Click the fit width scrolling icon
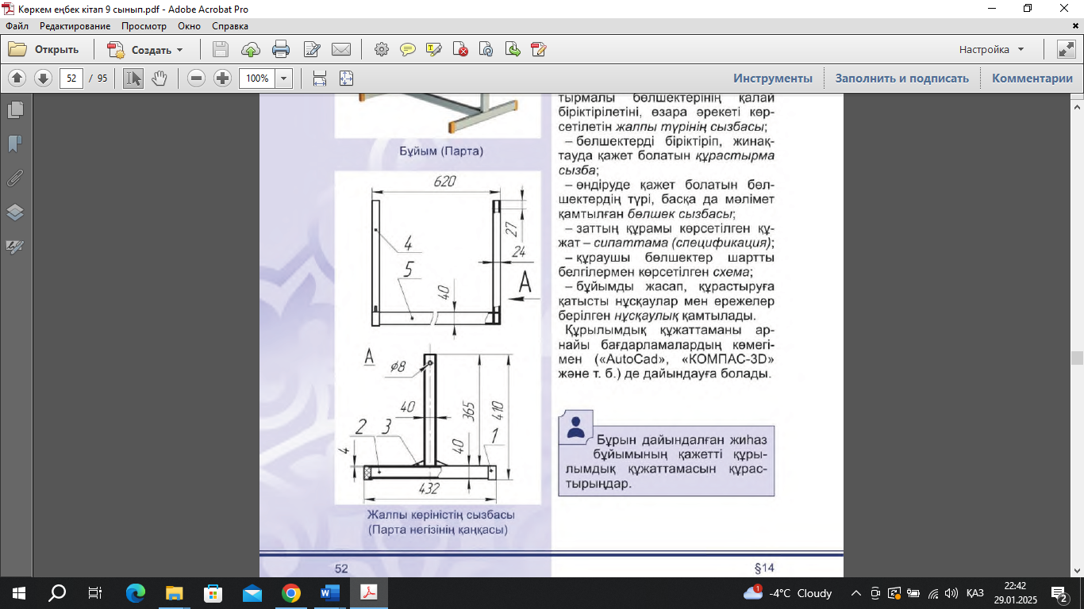Viewport: 1084px width, 609px height. tap(320, 79)
